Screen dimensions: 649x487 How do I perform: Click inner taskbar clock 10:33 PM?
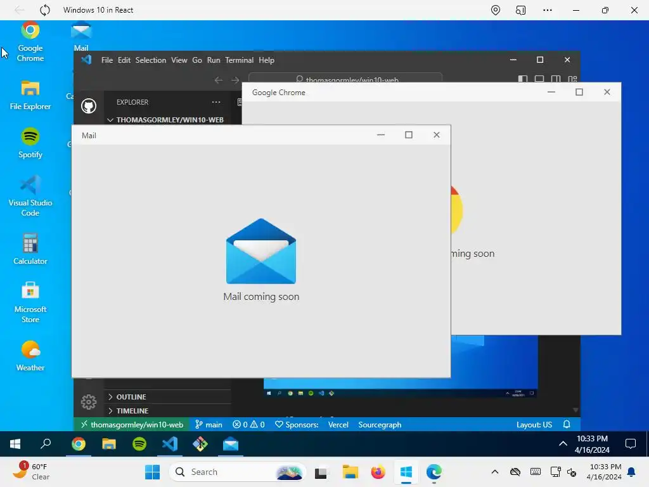click(x=593, y=444)
